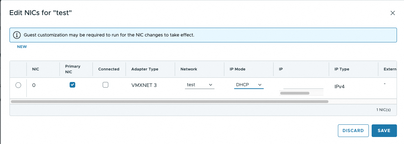Click the Network column header
The width and height of the screenshot is (404, 144).
pyautogui.click(x=189, y=69)
